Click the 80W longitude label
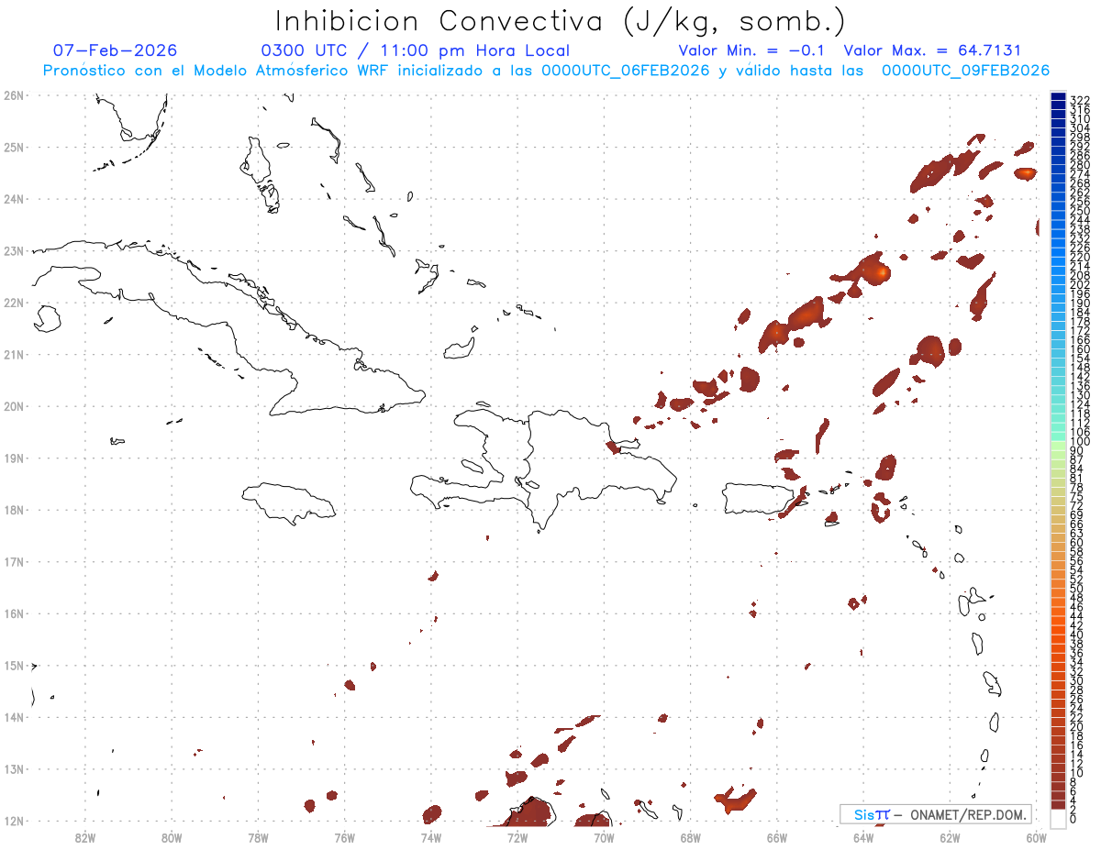The image size is (1101, 850). point(172,837)
